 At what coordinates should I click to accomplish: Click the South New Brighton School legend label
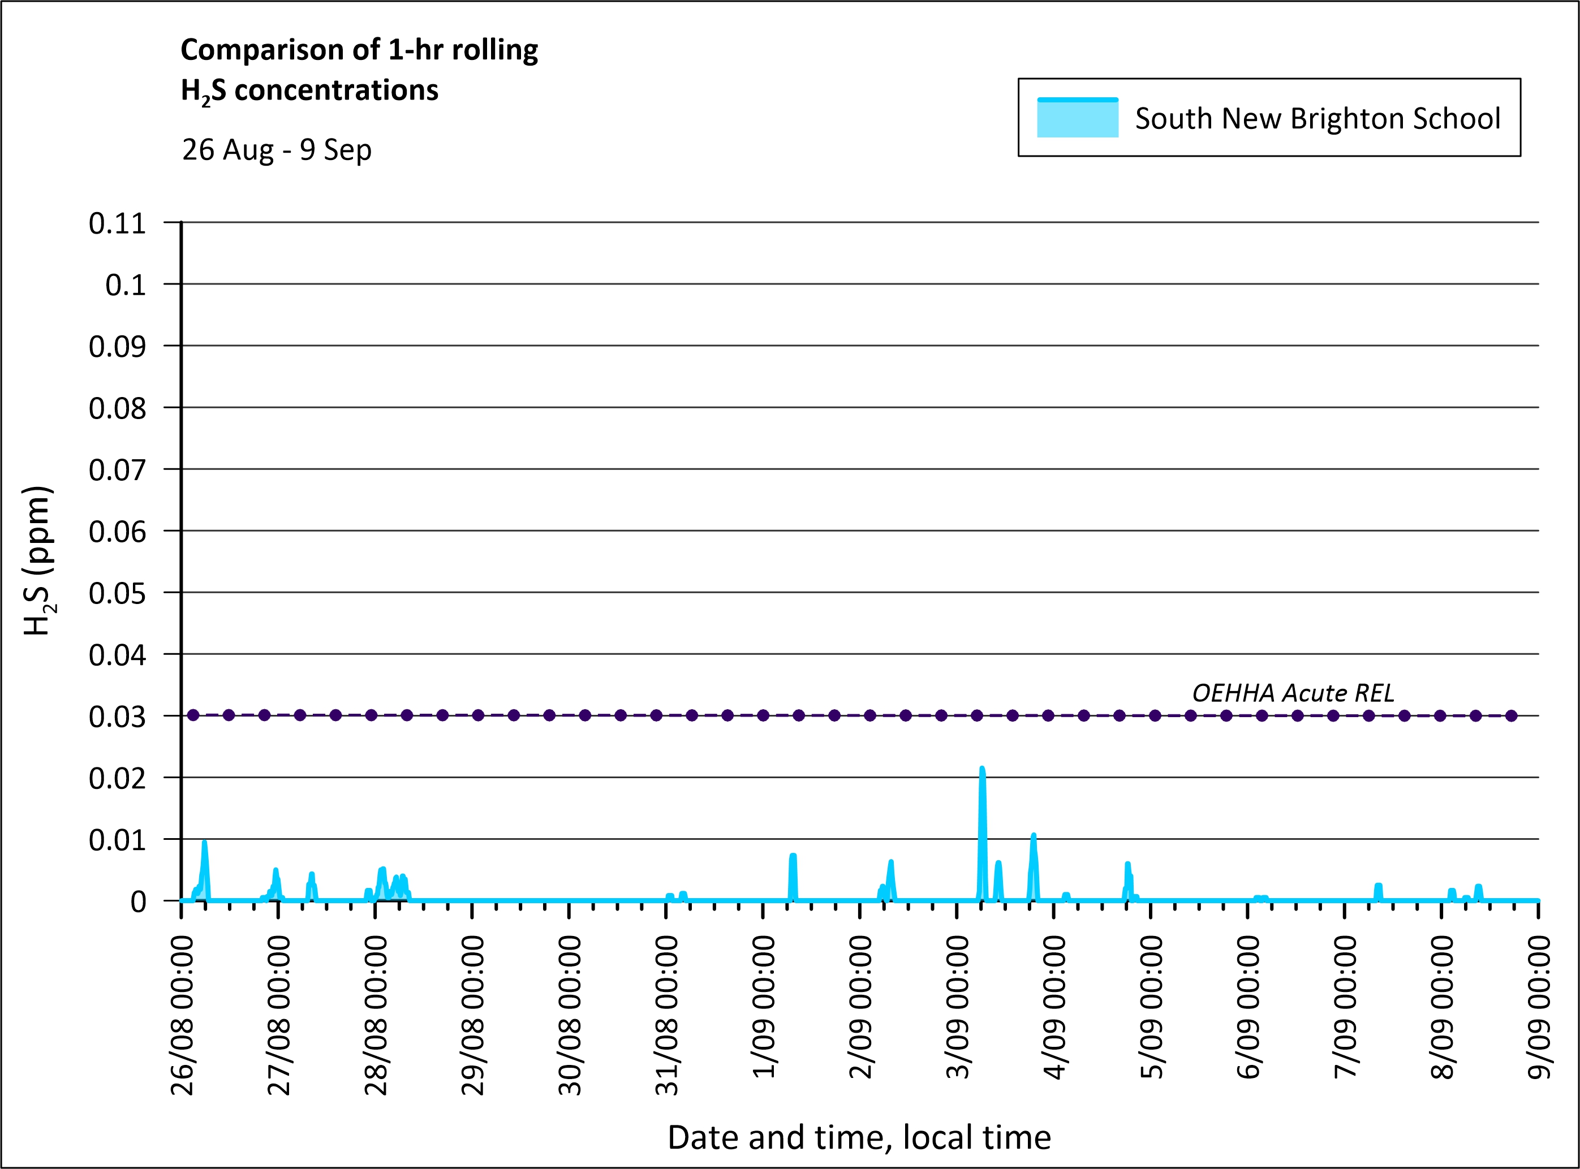[x=1318, y=118]
